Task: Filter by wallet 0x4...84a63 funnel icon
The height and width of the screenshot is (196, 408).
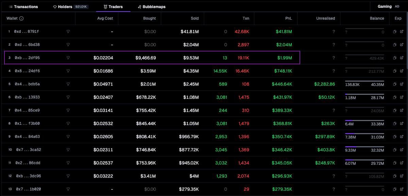Action: pos(68,137)
